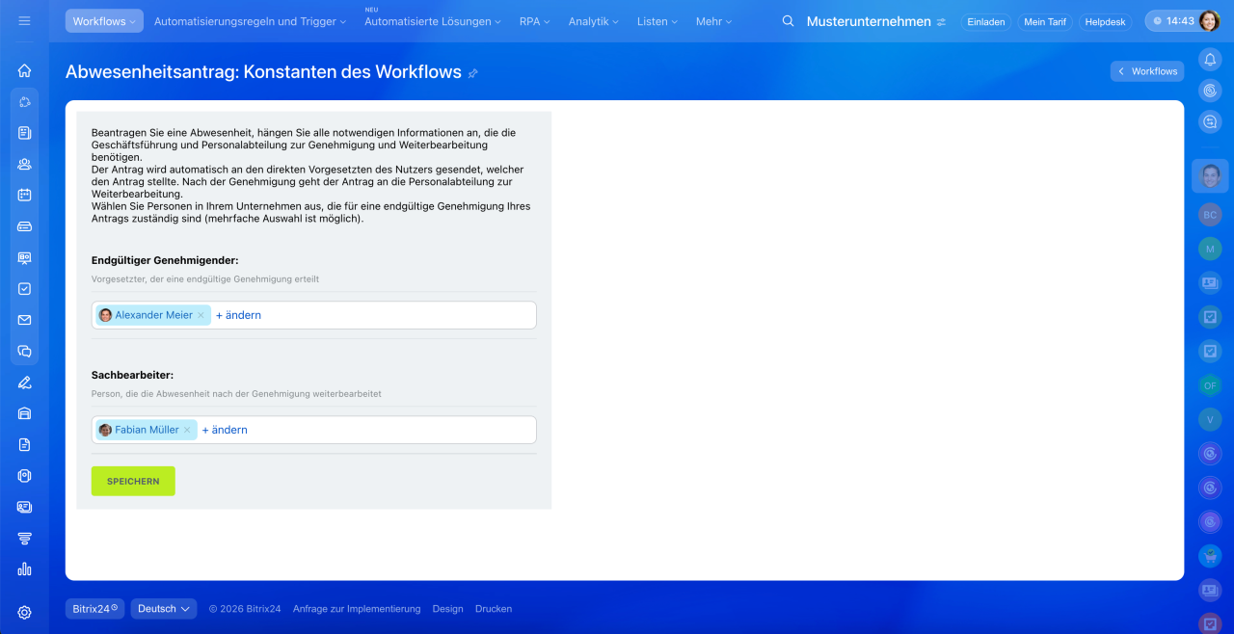Expand the Mehr menu
Image resolution: width=1234 pixels, height=634 pixels.
click(x=714, y=21)
